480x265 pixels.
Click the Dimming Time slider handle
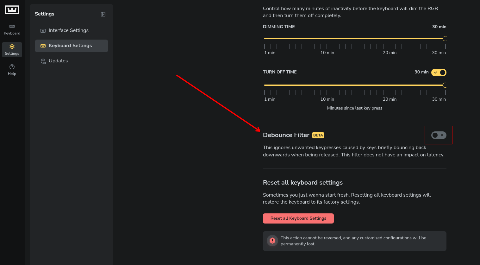pyautogui.click(x=445, y=39)
